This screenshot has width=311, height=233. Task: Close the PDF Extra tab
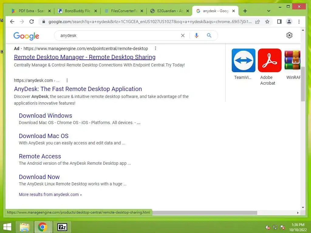pyautogui.click(x=50, y=11)
